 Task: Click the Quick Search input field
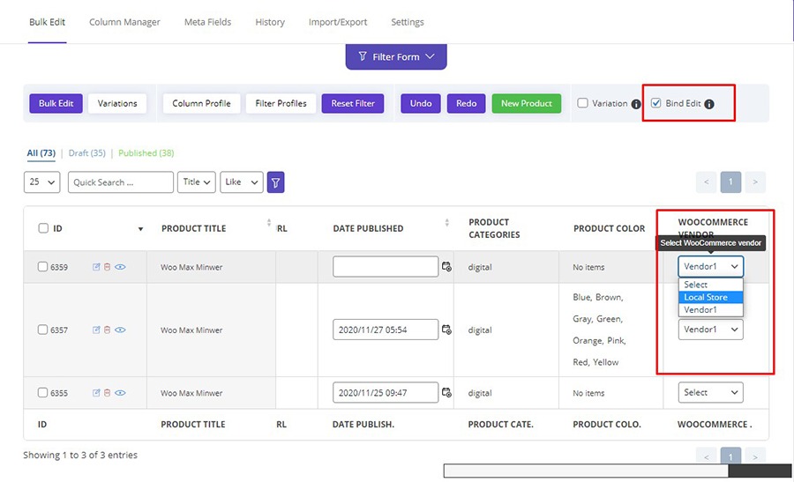click(x=121, y=182)
